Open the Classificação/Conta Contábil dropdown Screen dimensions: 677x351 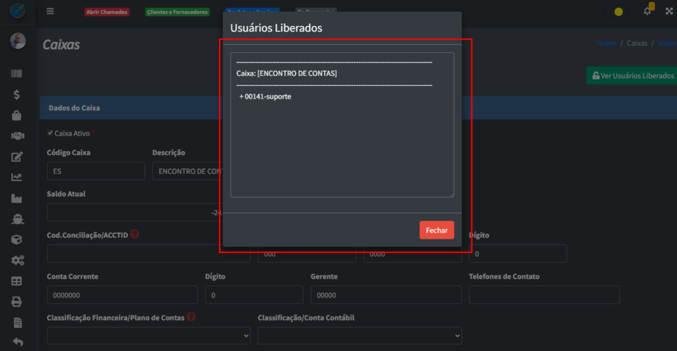tap(359, 336)
